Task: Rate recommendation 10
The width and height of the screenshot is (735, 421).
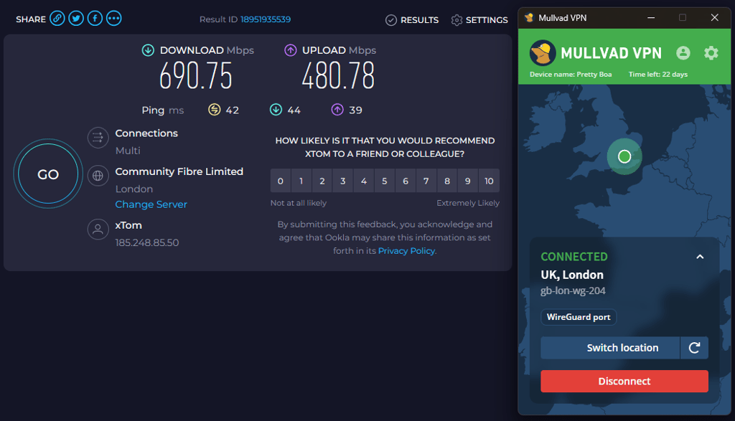Action: (489, 181)
